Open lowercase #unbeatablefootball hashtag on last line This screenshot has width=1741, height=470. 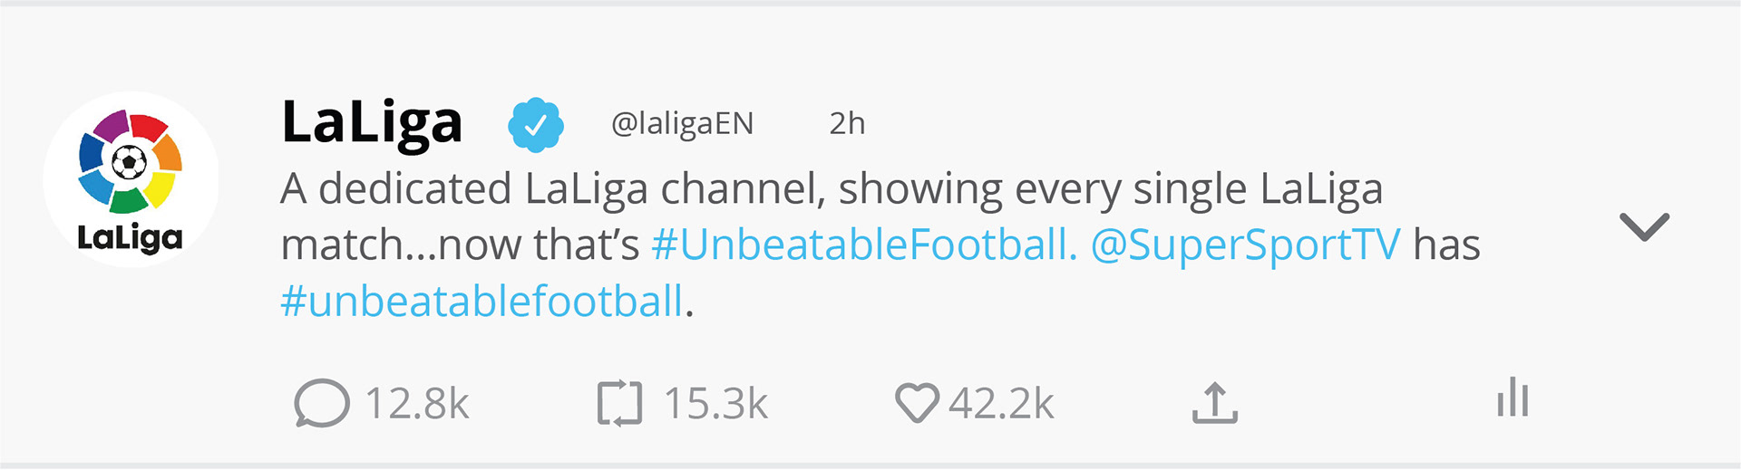(x=481, y=301)
